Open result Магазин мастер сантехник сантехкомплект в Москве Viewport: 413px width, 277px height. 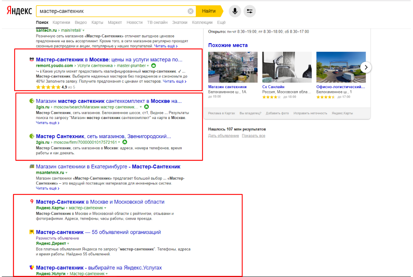(109, 101)
